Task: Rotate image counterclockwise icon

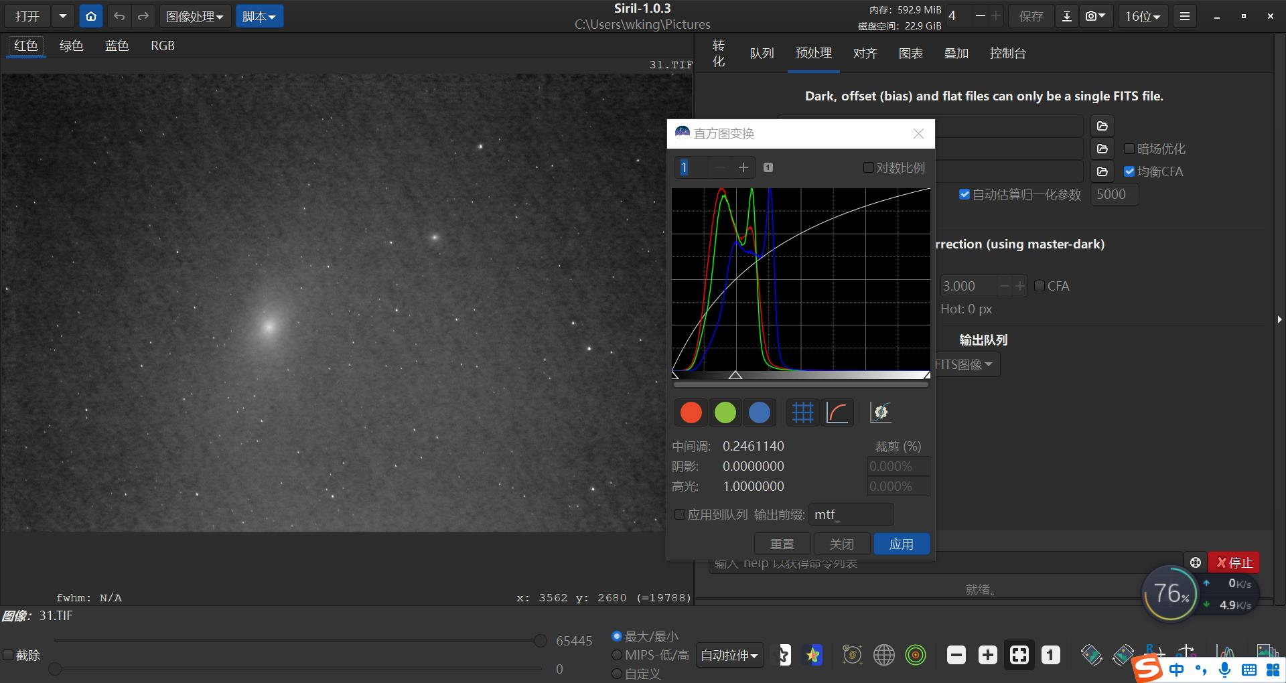Action: 1092,655
